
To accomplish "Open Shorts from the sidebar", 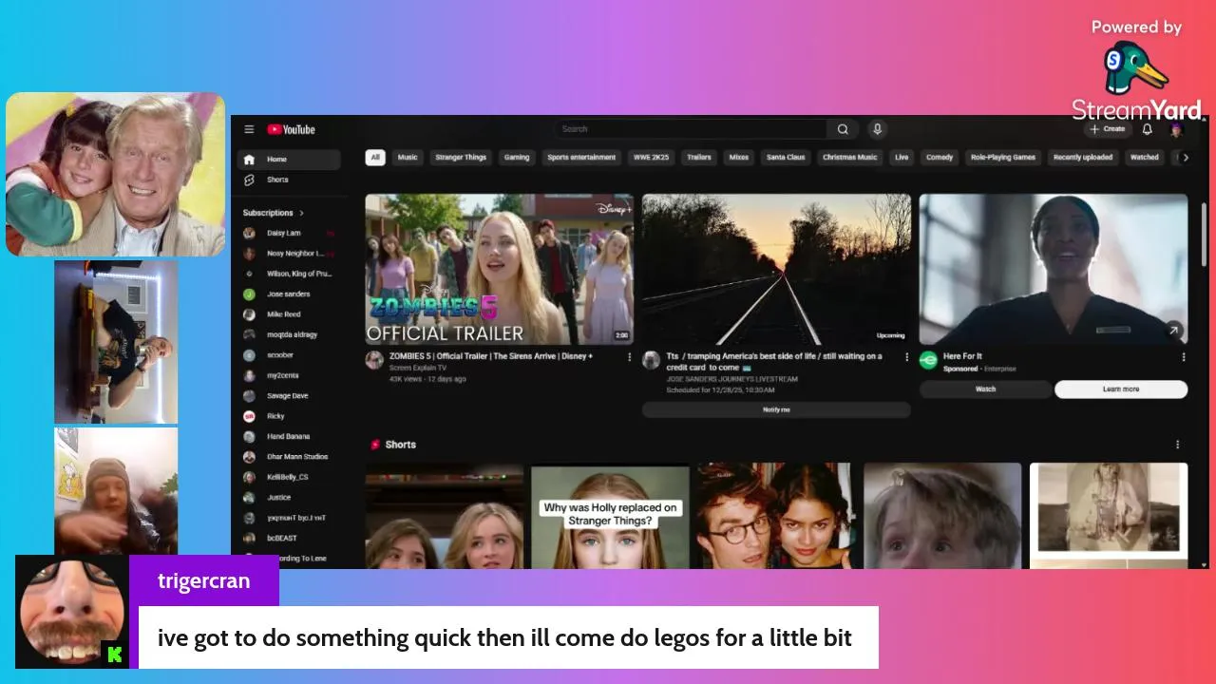I will [x=289, y=180].
